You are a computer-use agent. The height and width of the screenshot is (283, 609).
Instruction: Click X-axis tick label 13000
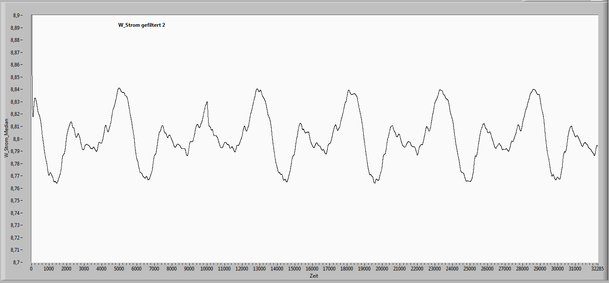click(260, 269)
